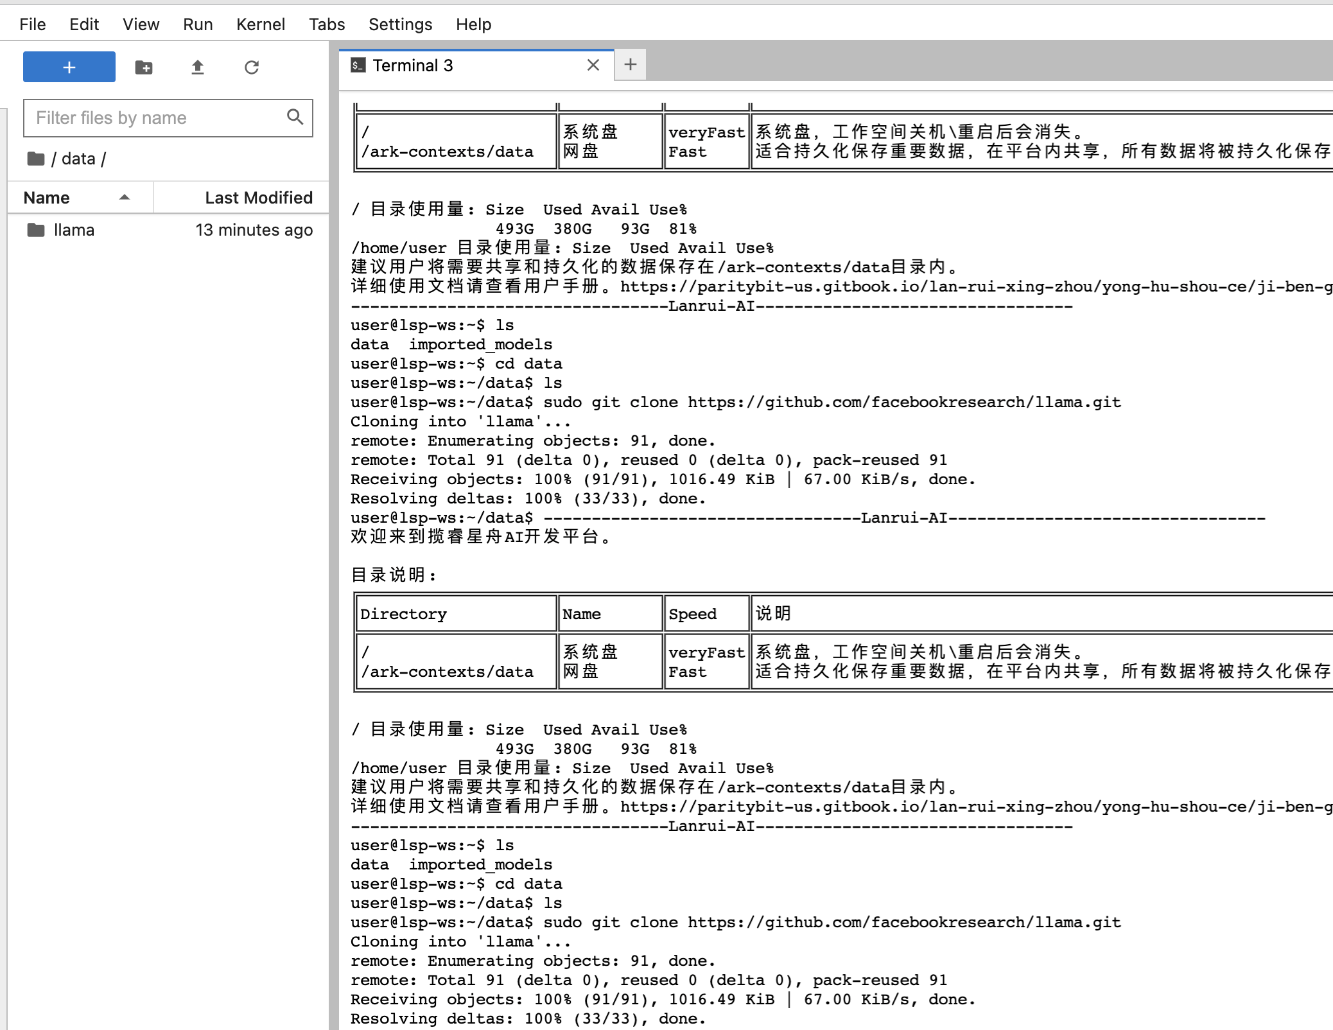Close the Terminal 3 tab

tap(593, 65)
